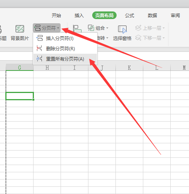The image size is (189, 194).
Task: Go to the 数据 tab
Action: (x=152, y=16)
